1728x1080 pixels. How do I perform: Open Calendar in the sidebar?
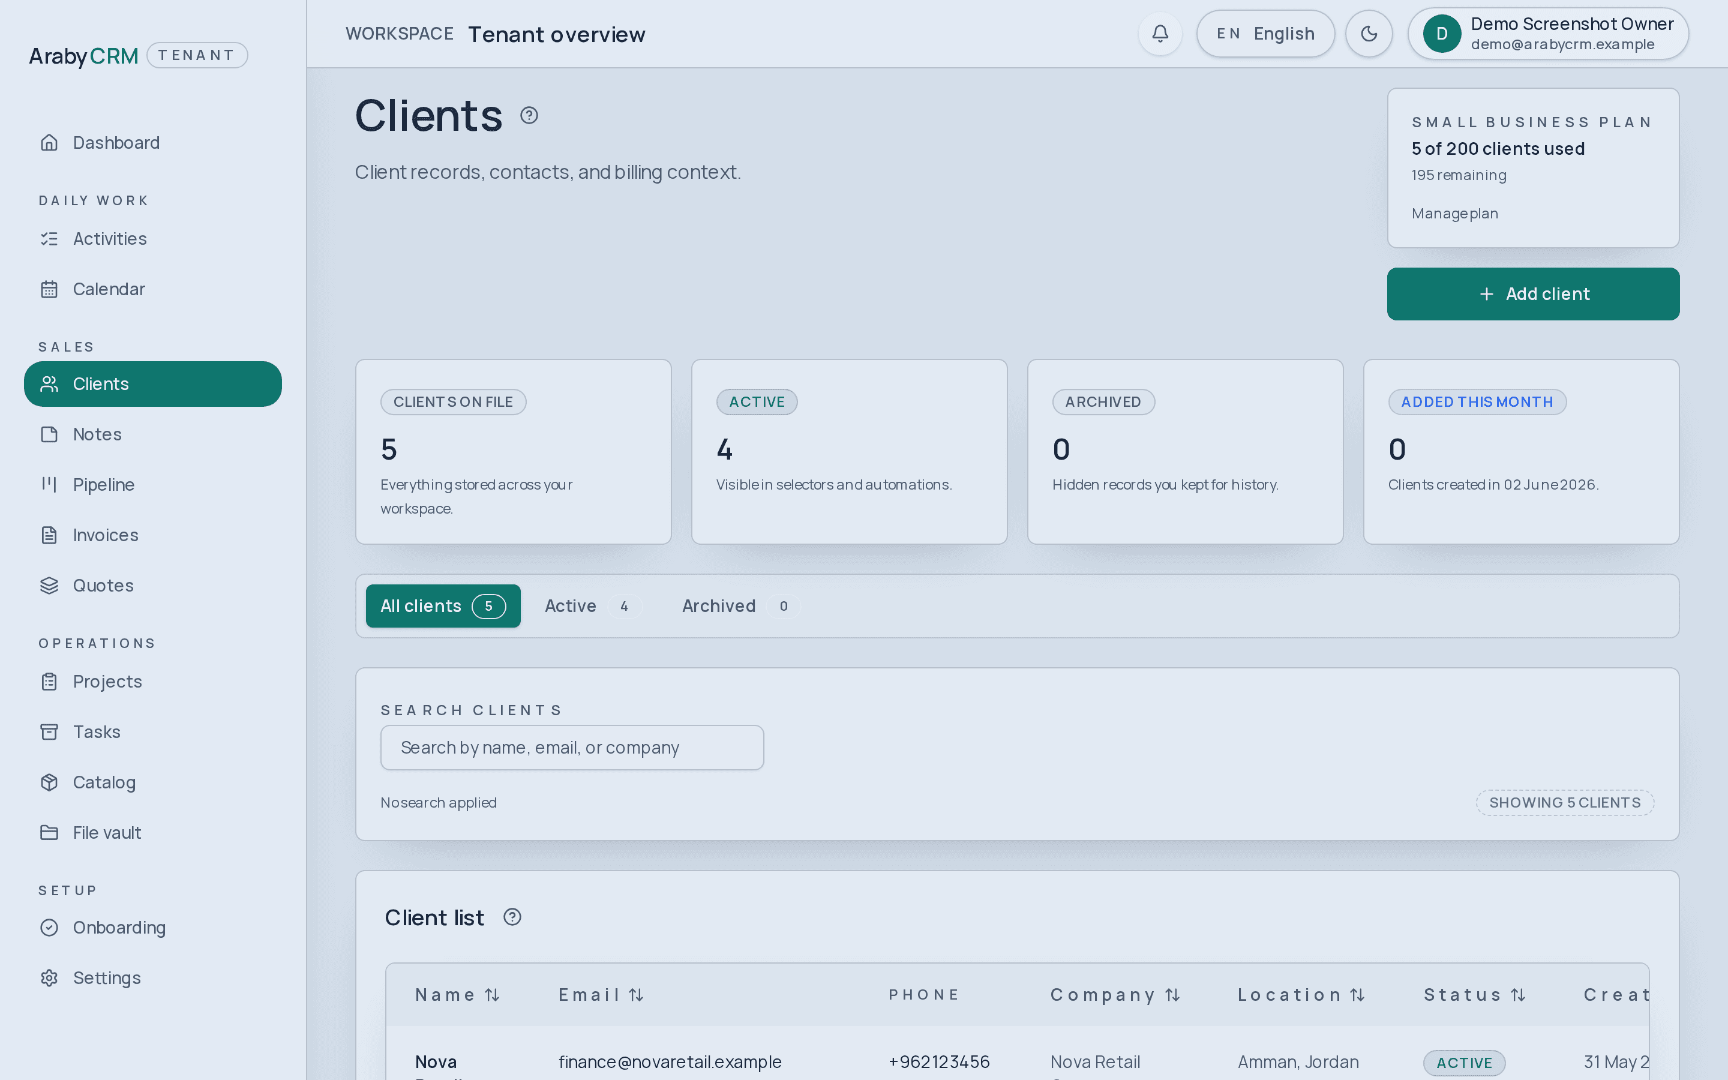[153, 289]
